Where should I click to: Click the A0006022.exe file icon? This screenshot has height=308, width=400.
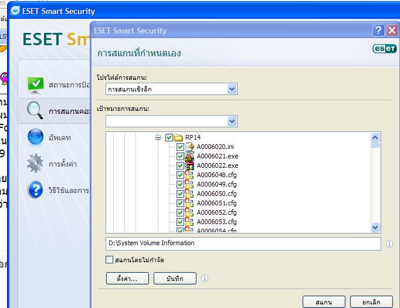(x=189, y=165)
